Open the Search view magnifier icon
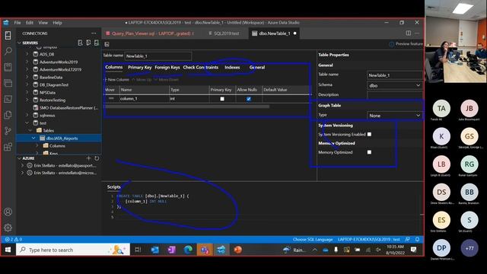487x274 pixels. (x=8, y=51)
